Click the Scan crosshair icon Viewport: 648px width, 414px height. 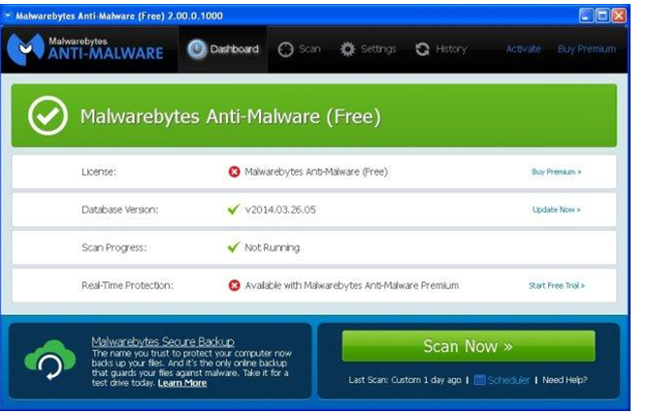(285, 49)
